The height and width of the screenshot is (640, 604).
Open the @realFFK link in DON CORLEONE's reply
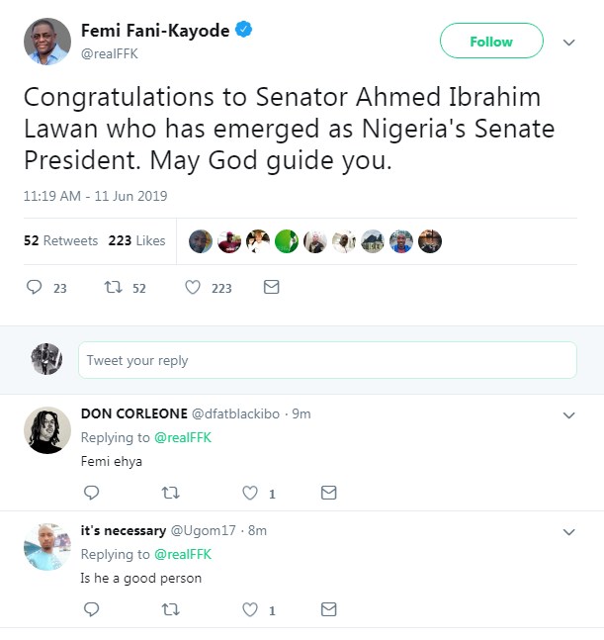pyautogui.click(x=183, y=437)
